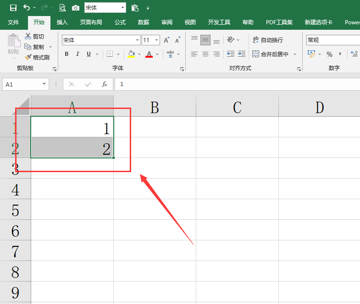Toggle Wrap Text (自动换行)
Screen dimensions: 360x304
tap(268, 40)
